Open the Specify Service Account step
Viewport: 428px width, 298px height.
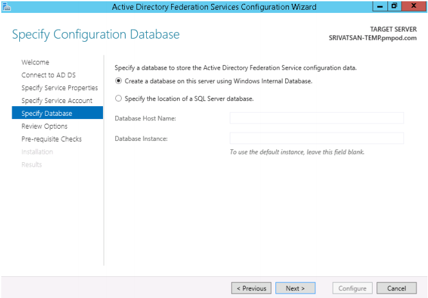click(x=57, y=100)
